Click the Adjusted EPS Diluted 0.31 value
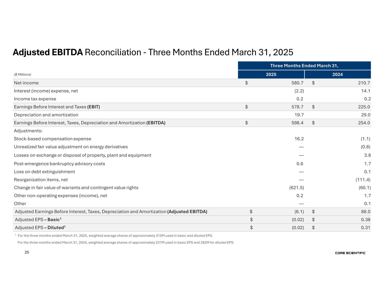The height and width of the screenshot is (302, 392). tap(365, 228)
